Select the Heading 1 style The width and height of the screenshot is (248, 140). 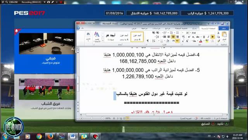click(x=111, y=37)
